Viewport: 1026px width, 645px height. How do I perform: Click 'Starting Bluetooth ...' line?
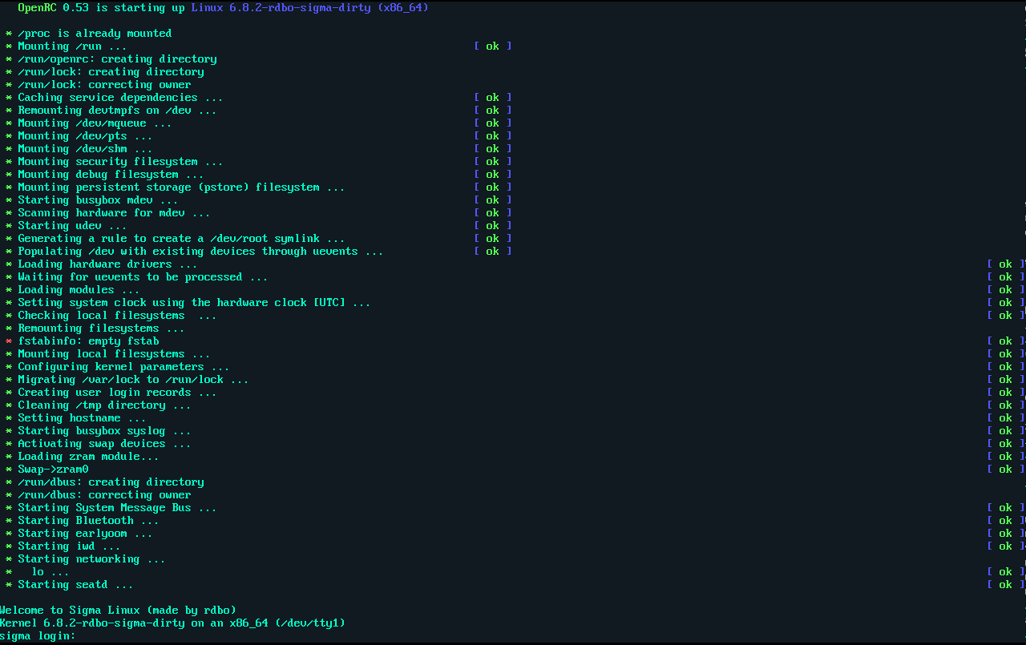tap(88, 521)
